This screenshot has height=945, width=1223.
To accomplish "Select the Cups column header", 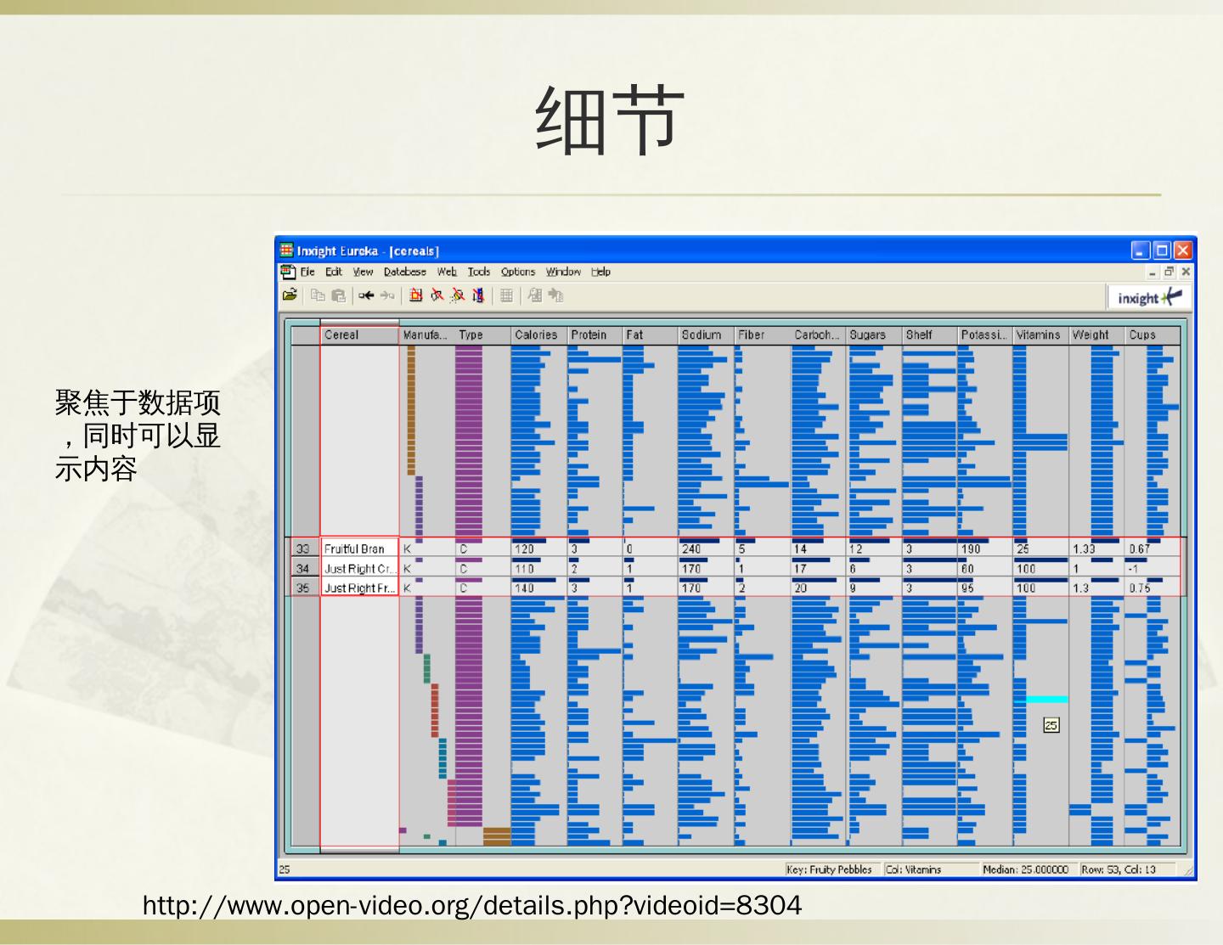I will coord(1153,335).
